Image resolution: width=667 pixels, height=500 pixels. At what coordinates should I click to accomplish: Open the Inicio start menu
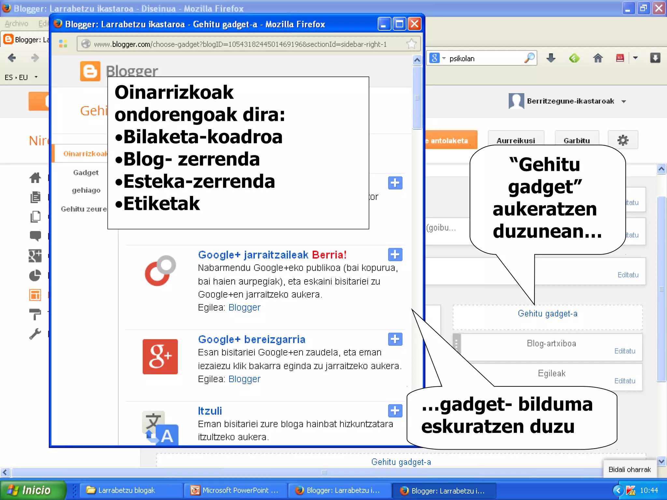[x=33, y=490]
